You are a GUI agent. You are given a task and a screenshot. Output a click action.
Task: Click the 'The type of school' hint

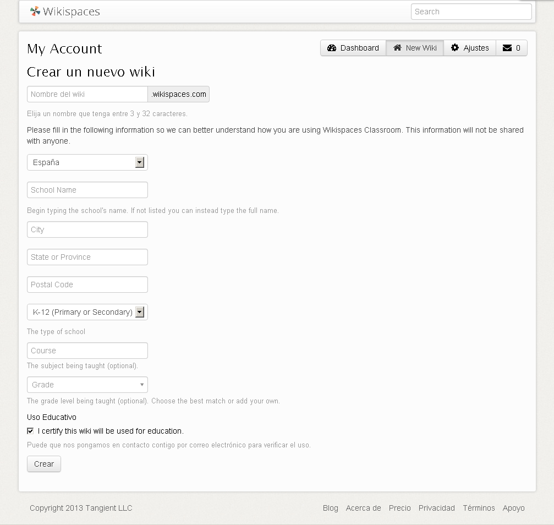point(56,332)
